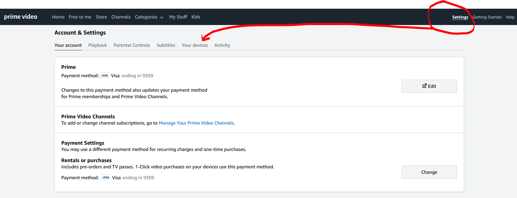The image size is (517, 198).
Task: Go to Free to me section
Action: tap(80, 17)
